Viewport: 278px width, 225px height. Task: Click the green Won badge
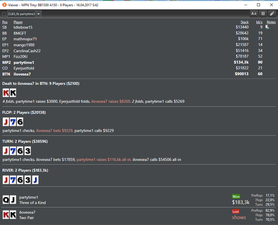tap(236, 196)
